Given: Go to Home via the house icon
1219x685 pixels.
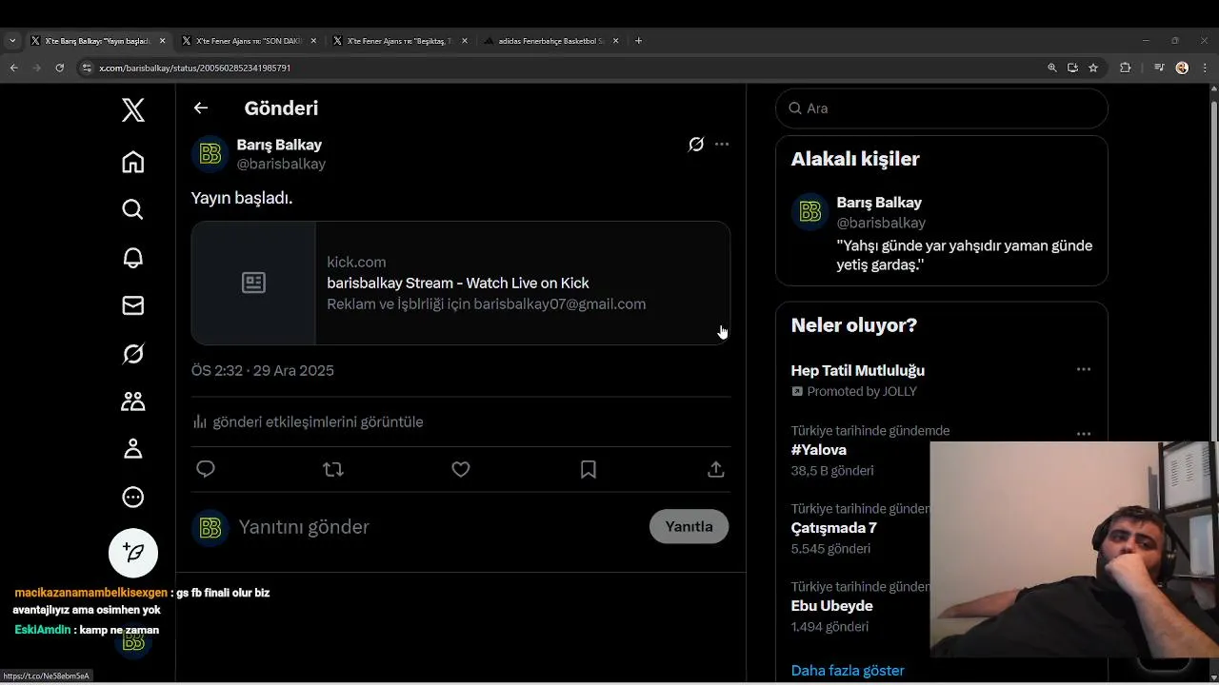Looking at the screenshot, I should (133, 162).
